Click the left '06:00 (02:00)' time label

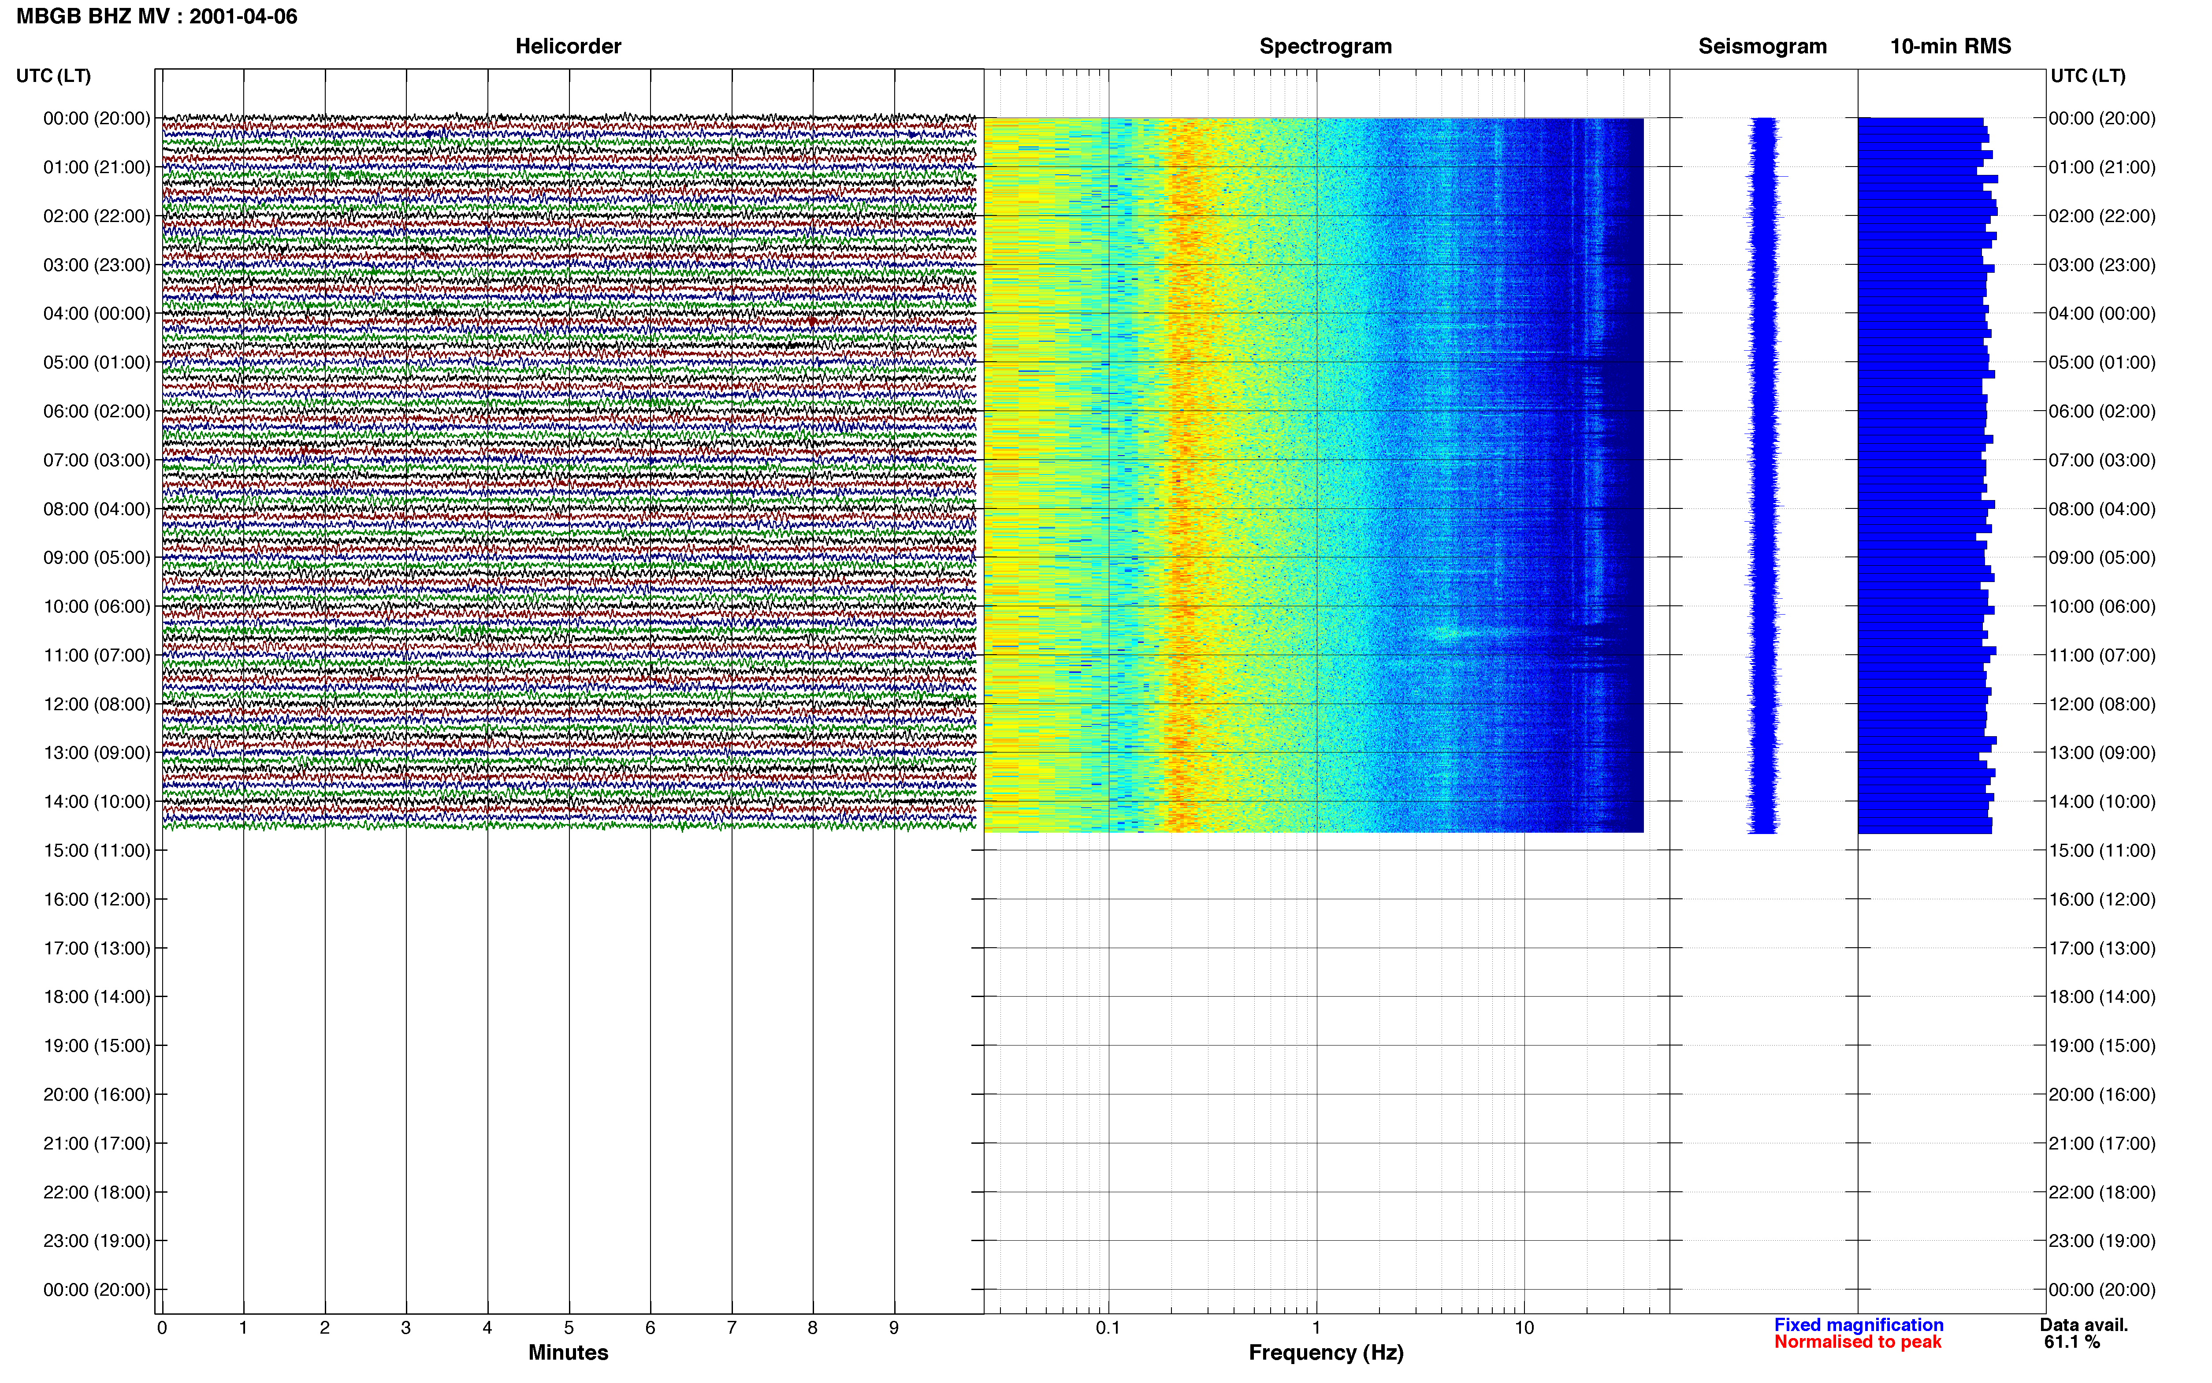(x=97, y=412)
